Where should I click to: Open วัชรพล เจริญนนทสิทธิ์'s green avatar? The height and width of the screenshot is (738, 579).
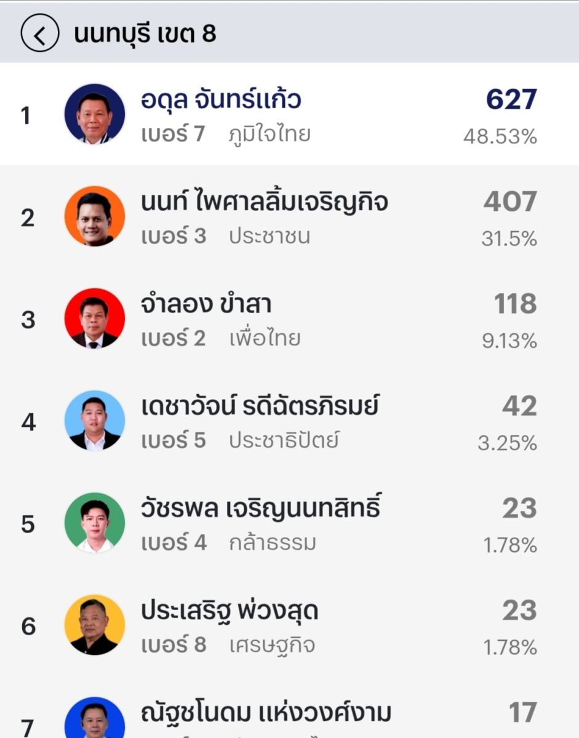point(95,523)
